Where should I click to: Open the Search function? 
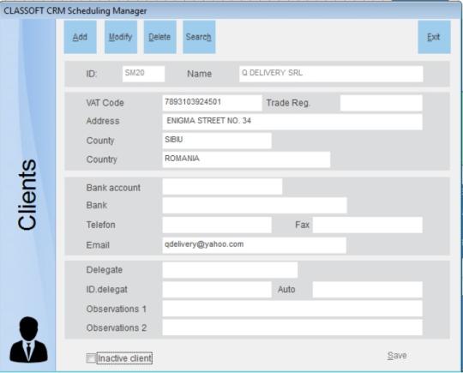(x=199, y=37)
